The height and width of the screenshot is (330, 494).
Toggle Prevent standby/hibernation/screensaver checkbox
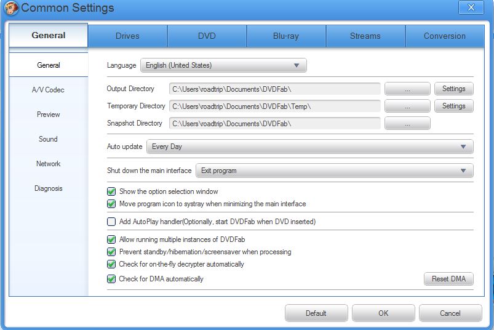[x=111, y=252]
